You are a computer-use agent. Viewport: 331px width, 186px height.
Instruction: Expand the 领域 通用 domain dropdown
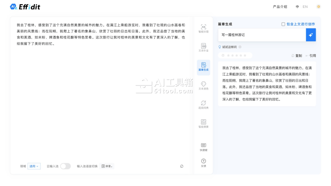34,166
